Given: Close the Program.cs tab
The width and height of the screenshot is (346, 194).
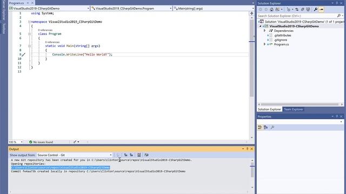Looking at the screenshot, I should pos(32,3).
